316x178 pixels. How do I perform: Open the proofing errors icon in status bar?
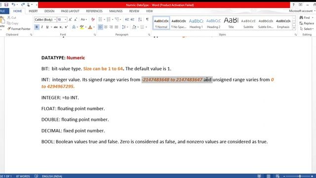(36, 176)
